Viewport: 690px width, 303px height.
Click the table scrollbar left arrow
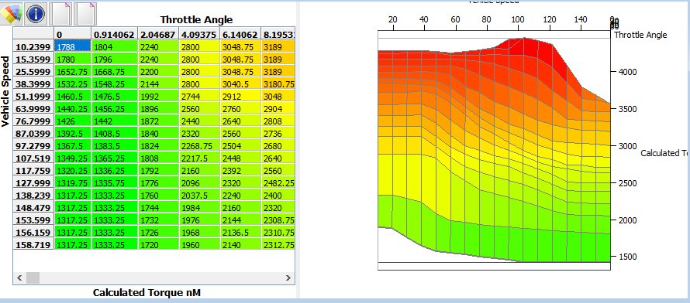(19, 277)
